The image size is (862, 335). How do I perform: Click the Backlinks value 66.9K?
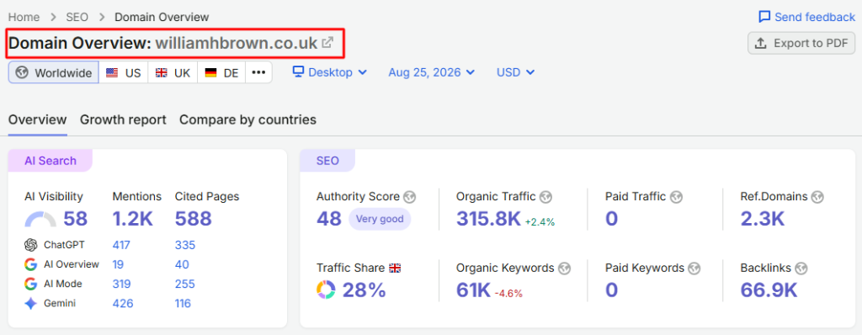coord(769,290)
